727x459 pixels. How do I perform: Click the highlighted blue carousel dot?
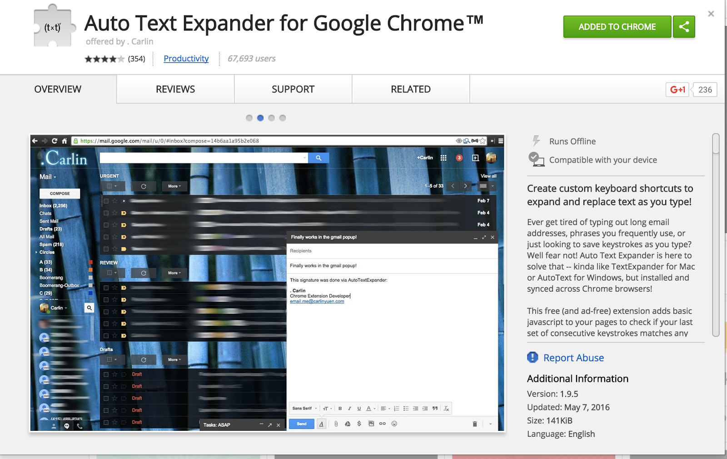(x=260, y=118)
